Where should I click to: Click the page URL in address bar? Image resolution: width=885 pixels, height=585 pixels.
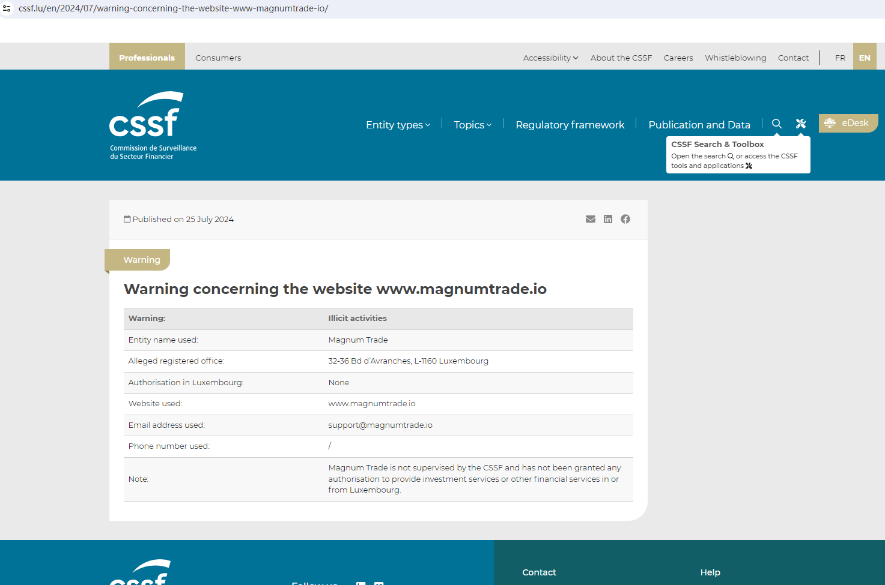coord(173,8)
